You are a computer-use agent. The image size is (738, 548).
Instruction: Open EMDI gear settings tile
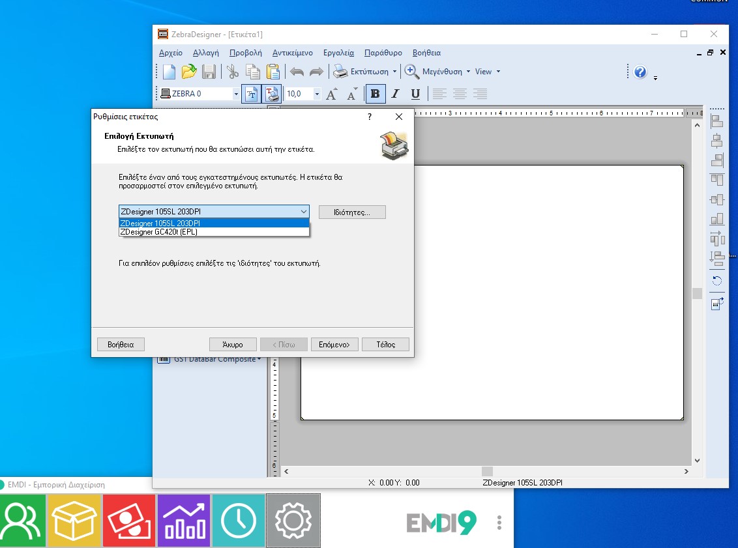pyautogui.click(x=293, y=521)
